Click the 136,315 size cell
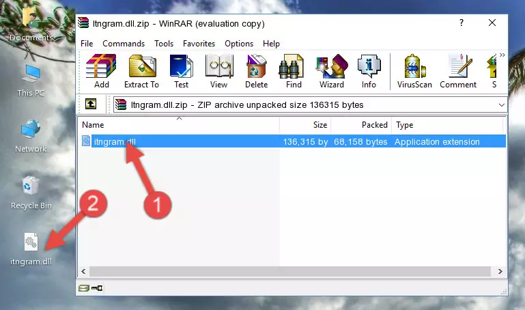This screenshot has width=525, height=310. (x=305, y=141)
